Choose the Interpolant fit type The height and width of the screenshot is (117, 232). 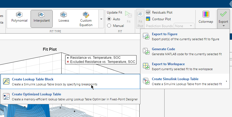pyautogui.click(x=41, y=14)
